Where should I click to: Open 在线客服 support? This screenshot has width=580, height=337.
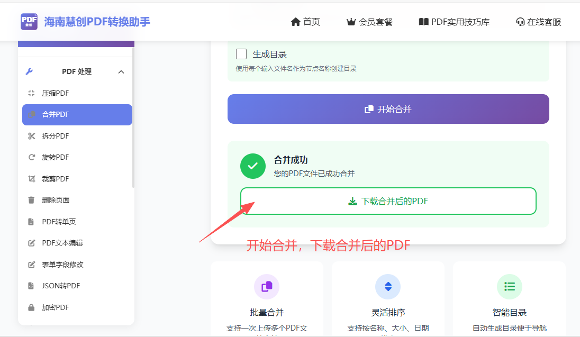[539, 22]
